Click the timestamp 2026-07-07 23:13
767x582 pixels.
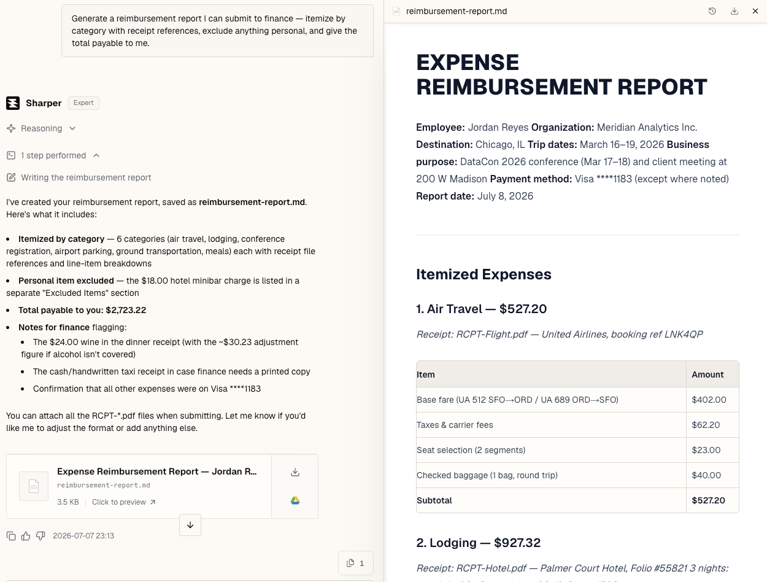point(83,536)
